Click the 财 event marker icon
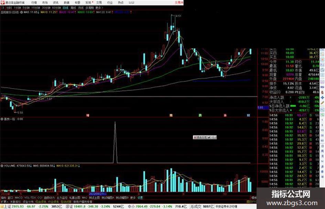 click(248, 115)
